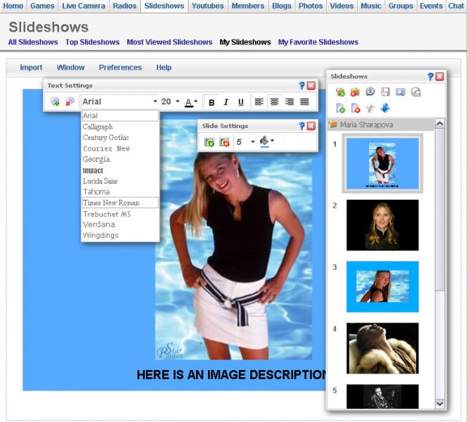Choose Century Gothic in the font list
Viewport: 468px width, 422px height.
120,137
